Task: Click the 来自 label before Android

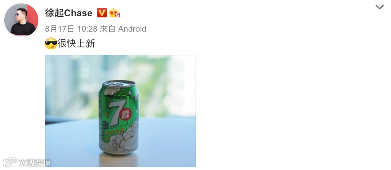Action: pyautogui.click(x=107, y=29)
